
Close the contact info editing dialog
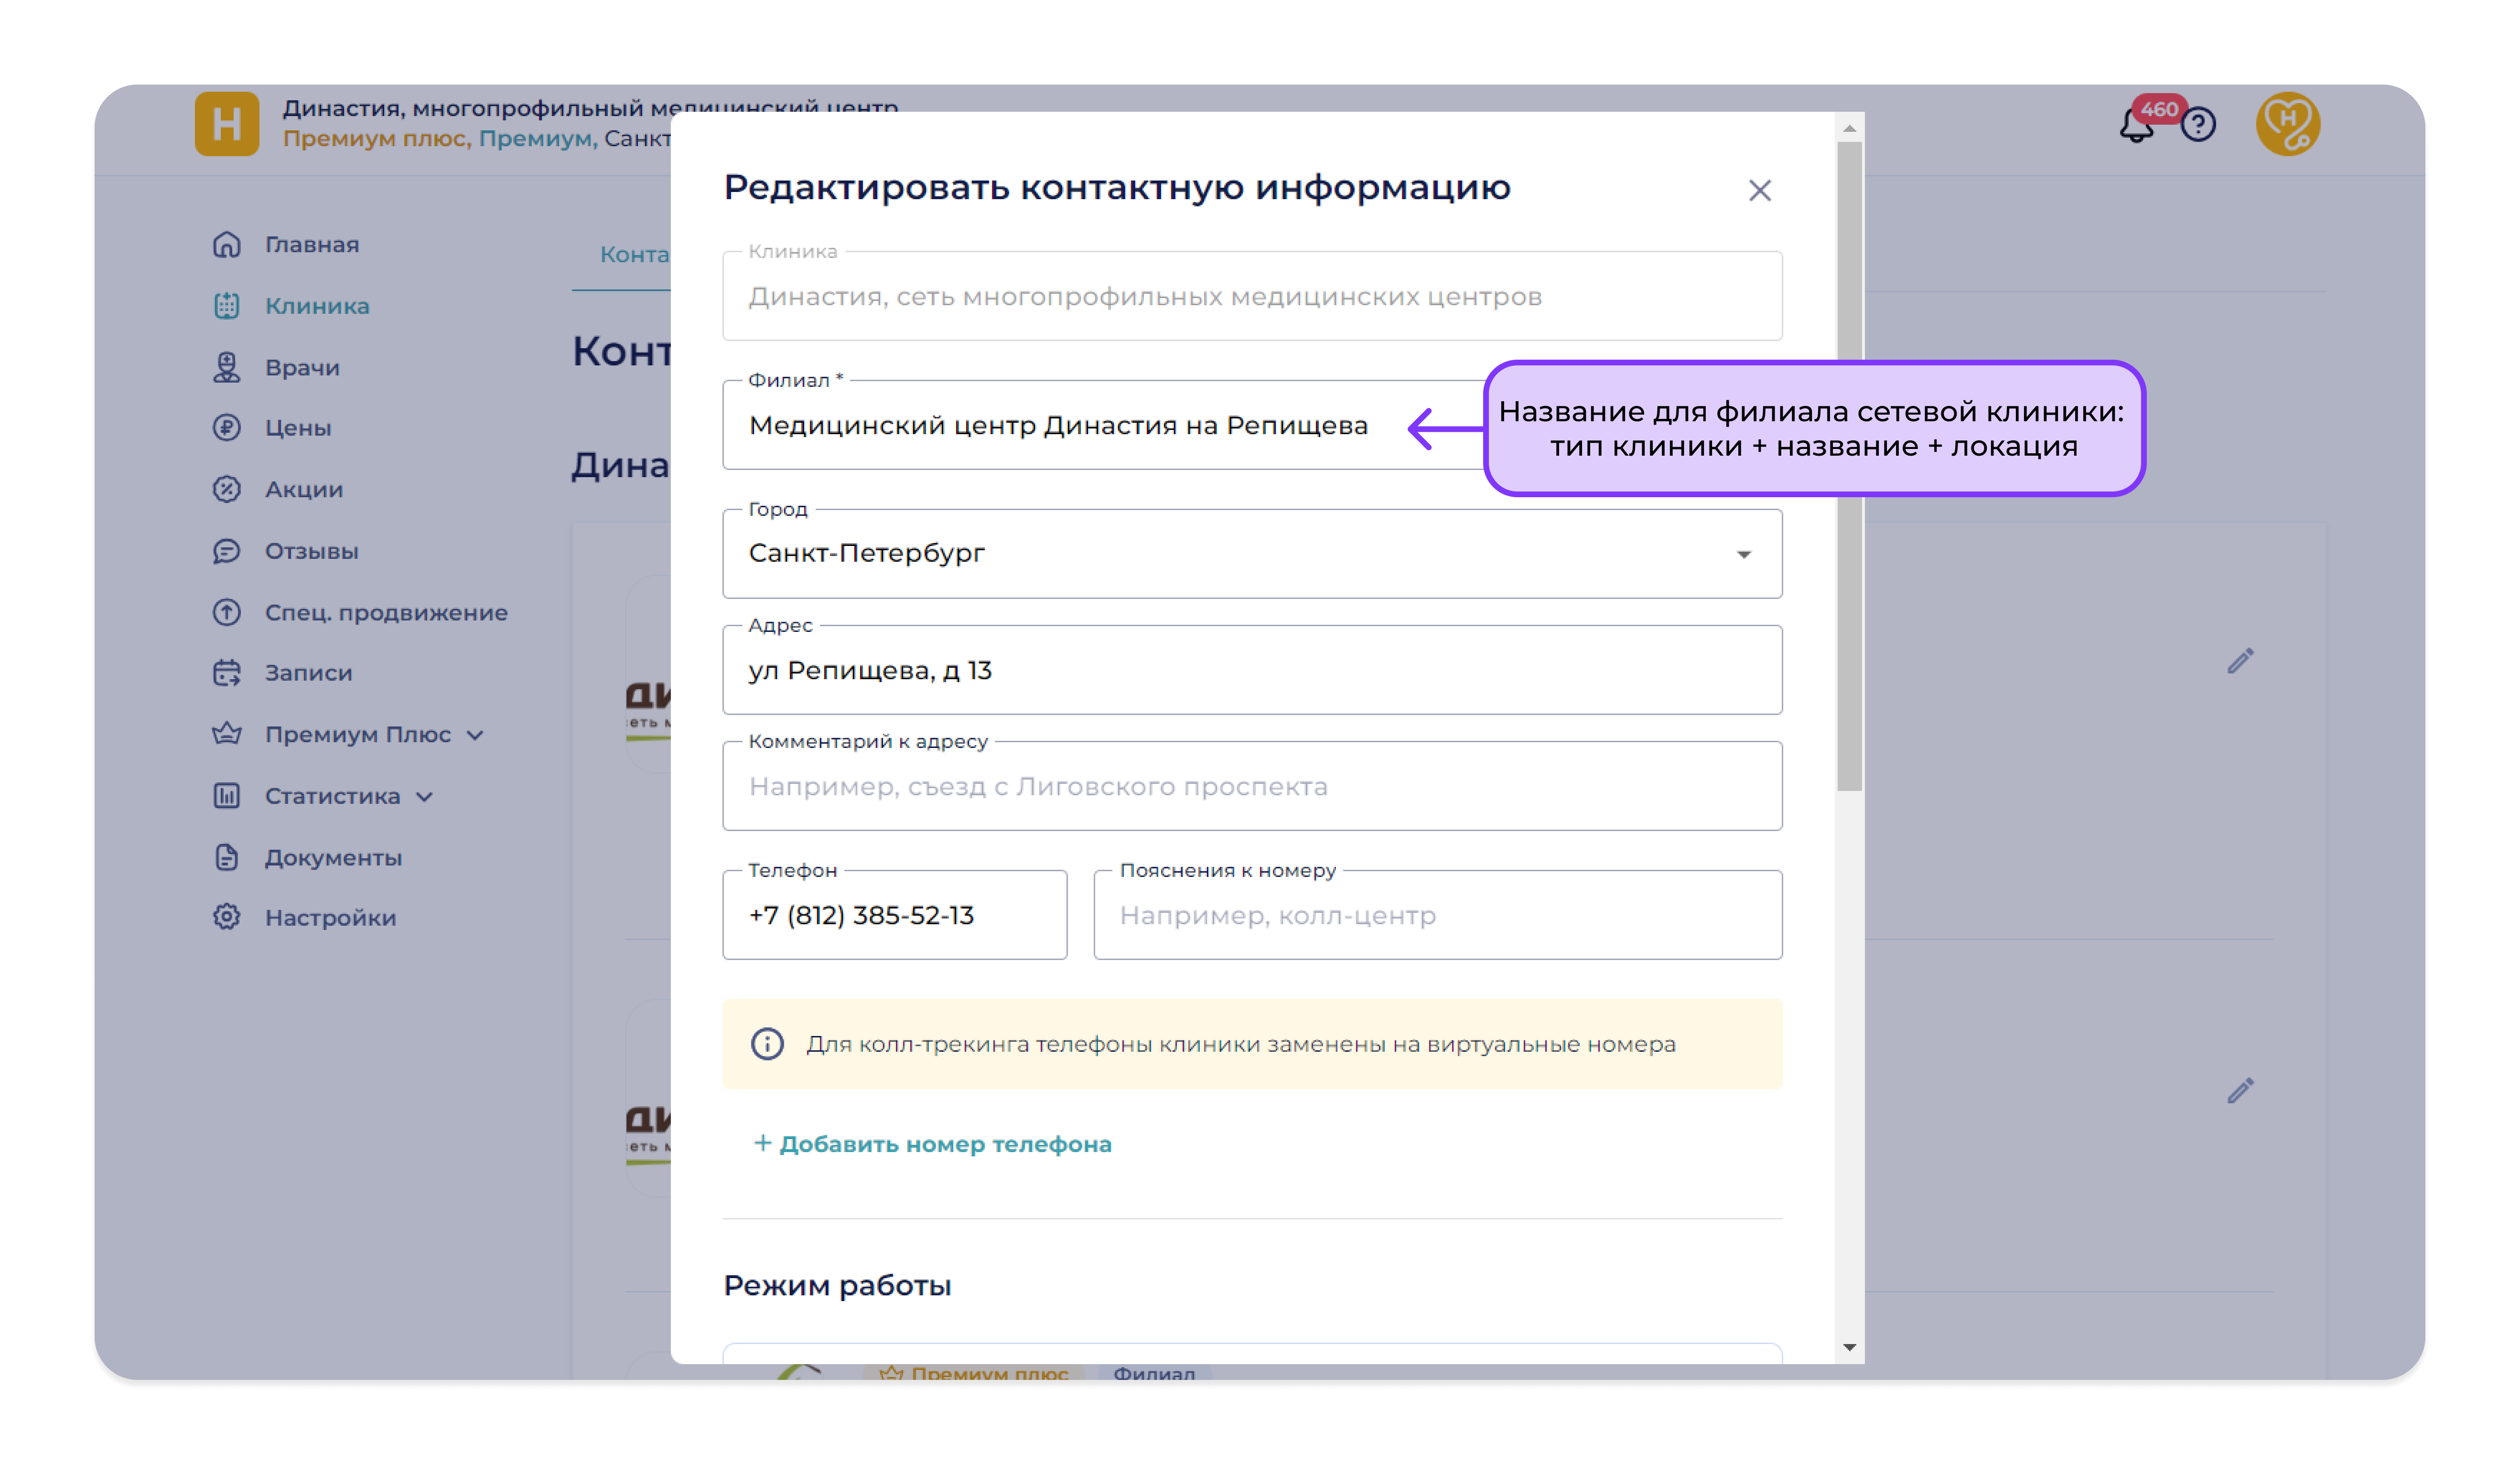1759,191
